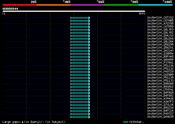The height and width of the screenshot is (124, 175).
Task: Click the cyan alignment bar in the UniRef100_P37841 row
Action: click(80, 63)
